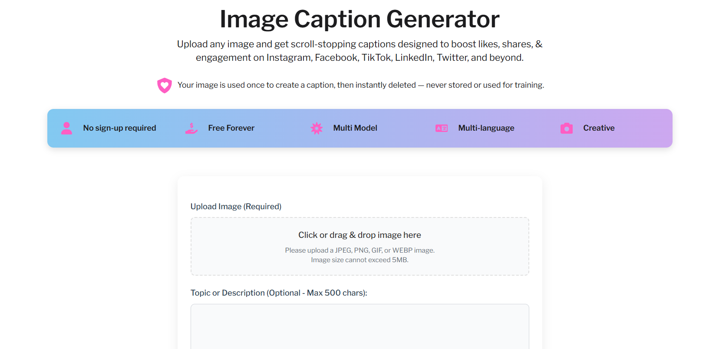This screenshot has width=719, height=349.
Task: Click the "Image Caption Generator" heading
Action: pos(359,19)
